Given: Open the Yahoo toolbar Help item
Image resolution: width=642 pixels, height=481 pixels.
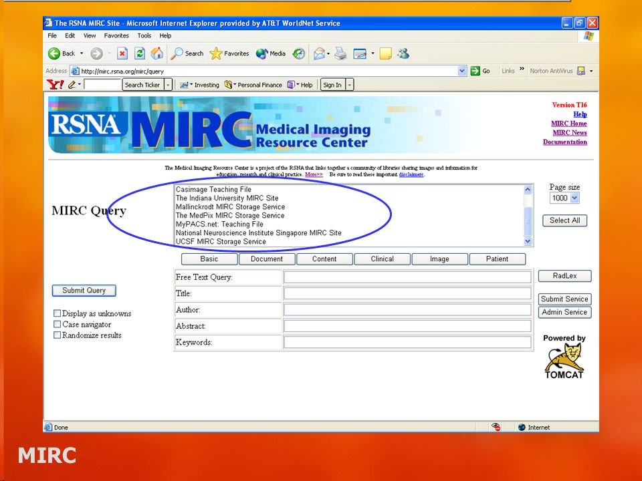Looking at the screenshot, I should pos(300,85).
